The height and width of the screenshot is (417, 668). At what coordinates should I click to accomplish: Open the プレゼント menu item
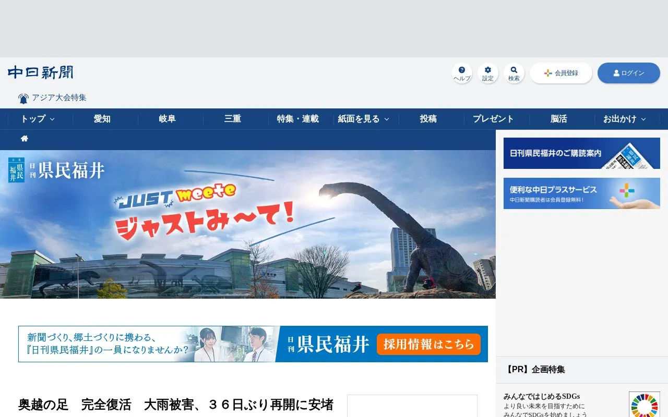494,119
